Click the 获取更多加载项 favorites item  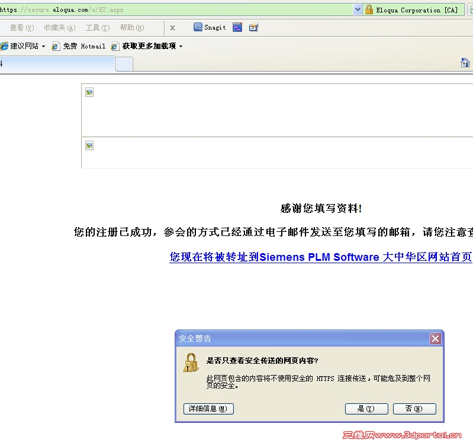pos(146,46)
